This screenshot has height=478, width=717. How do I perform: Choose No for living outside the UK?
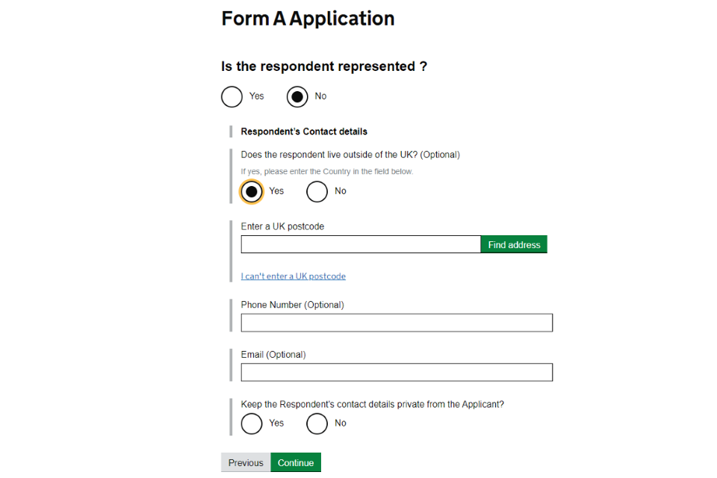click(x=317, y=191)
